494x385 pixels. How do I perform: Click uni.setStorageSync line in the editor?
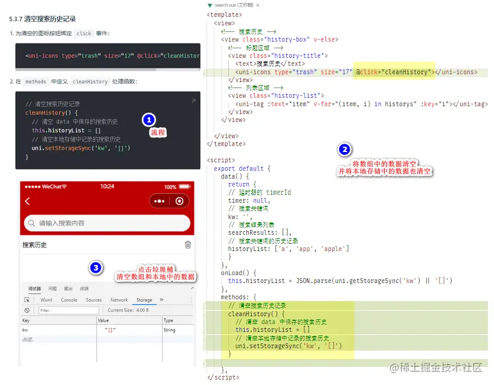point(288,346)
